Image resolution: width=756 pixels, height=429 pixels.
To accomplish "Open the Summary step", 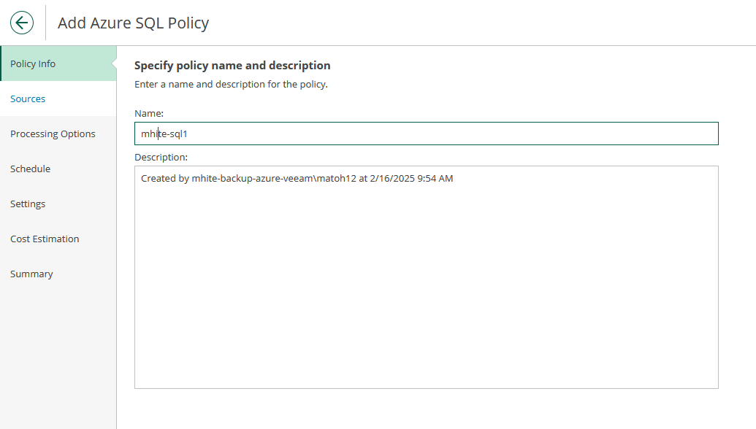I will pyautogui.click(x=31, y=274).
